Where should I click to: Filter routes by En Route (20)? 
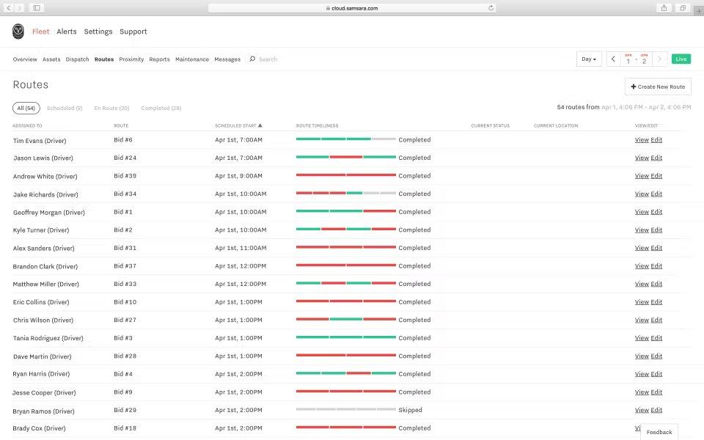coord(111,109)
